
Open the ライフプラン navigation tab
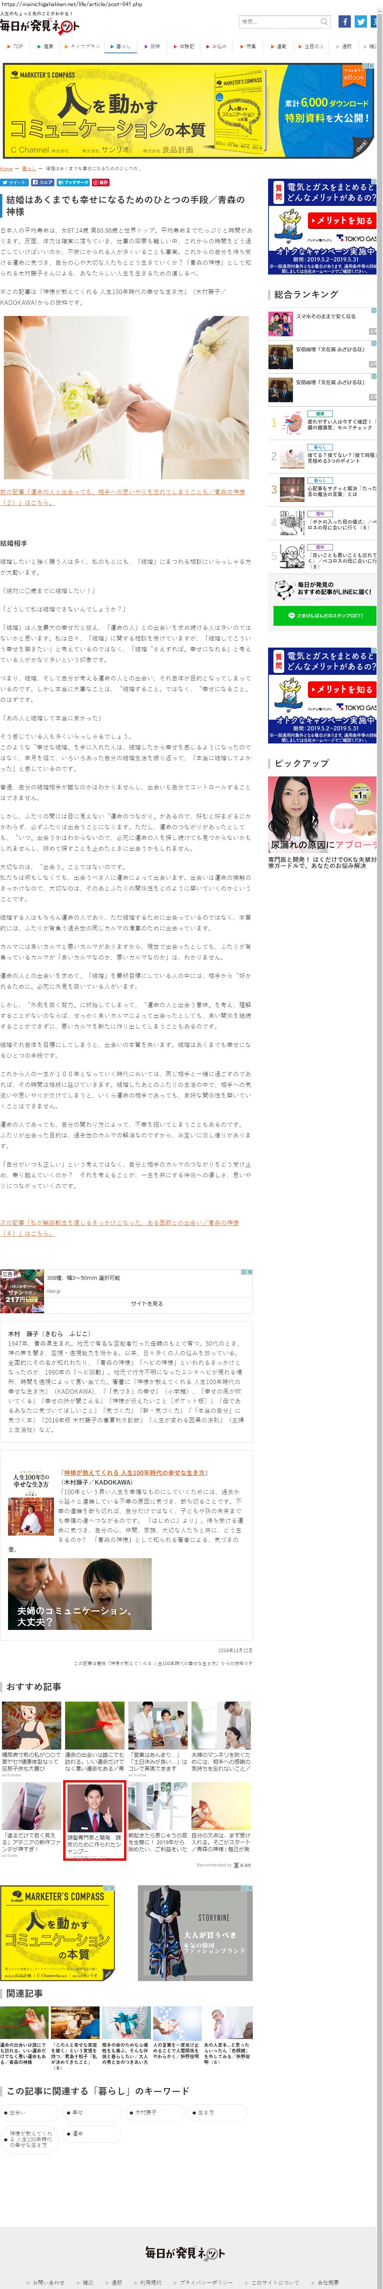click(83, 46)
